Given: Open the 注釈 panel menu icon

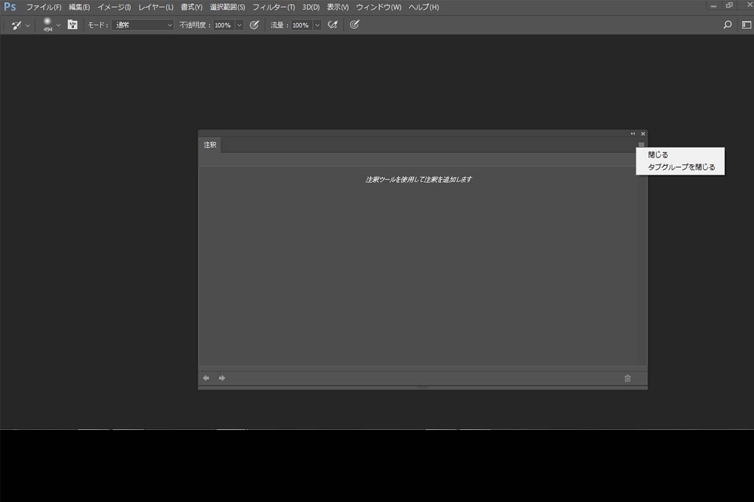Looking at the screenshot, I should click(x=641, y=145).
